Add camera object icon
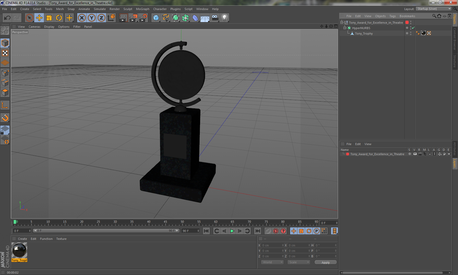 (215, 18)
